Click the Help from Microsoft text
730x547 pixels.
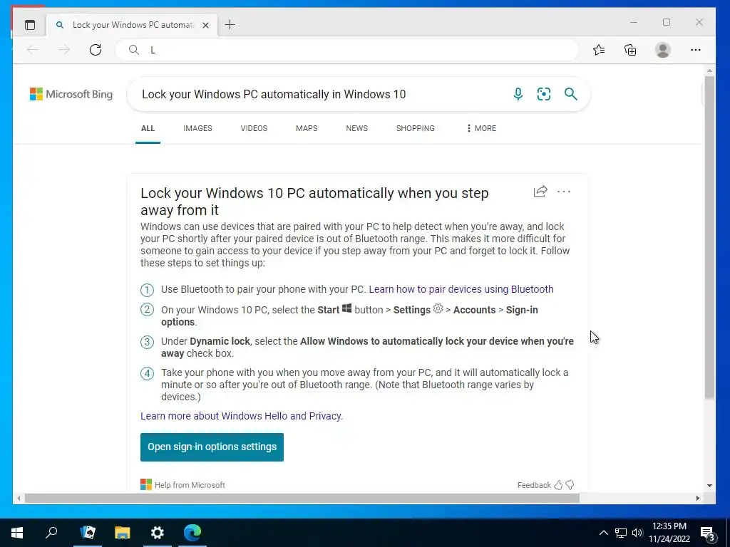coord(190,485)
